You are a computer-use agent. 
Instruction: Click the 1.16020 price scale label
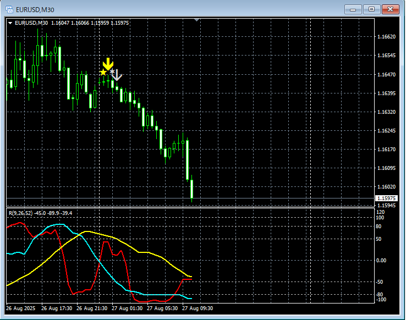tap(386, 187)
